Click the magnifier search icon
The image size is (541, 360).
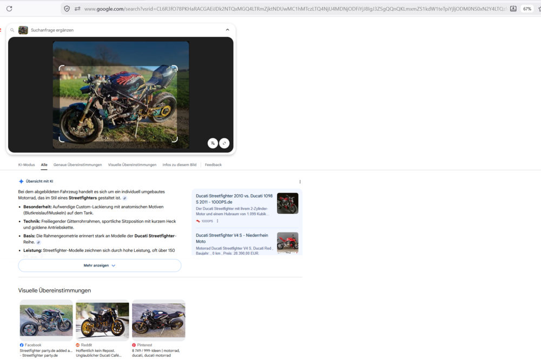click(x=12, y=30)
